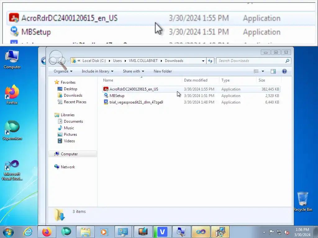This screenshot has width=318, height=238.
Task: Launch Internet Explorer from the taskbar
Action: 28,232
